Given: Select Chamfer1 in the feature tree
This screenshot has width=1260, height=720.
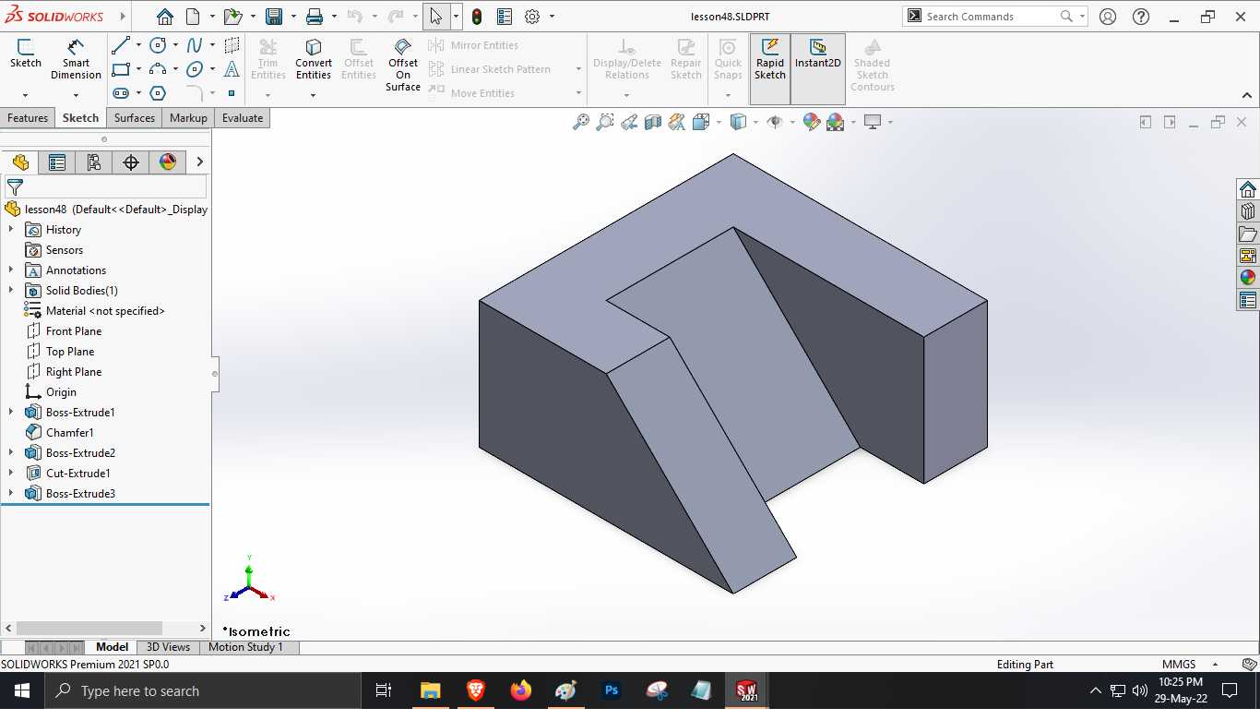Looking at the screenshot, I should tap(70, 432).
